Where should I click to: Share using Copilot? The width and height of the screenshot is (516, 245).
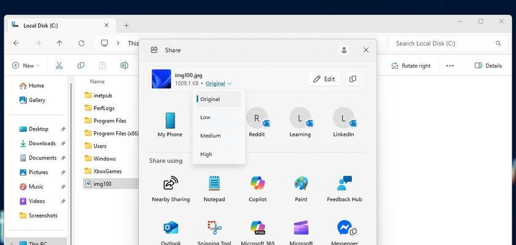coord(257,189)
